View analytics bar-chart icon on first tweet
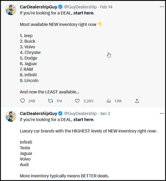This screenshot has height=181, width=166. pos(109,101)
